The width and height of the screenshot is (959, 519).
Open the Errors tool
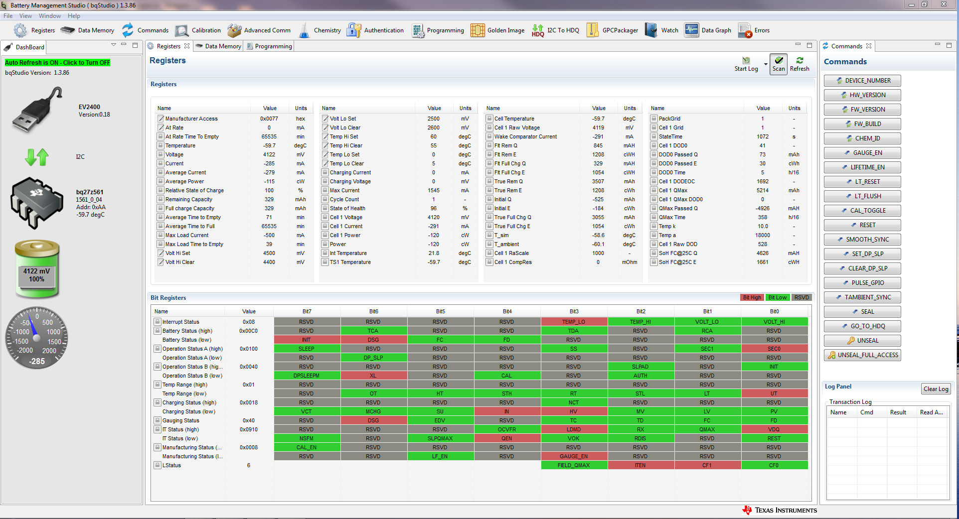tap(754, 30)
